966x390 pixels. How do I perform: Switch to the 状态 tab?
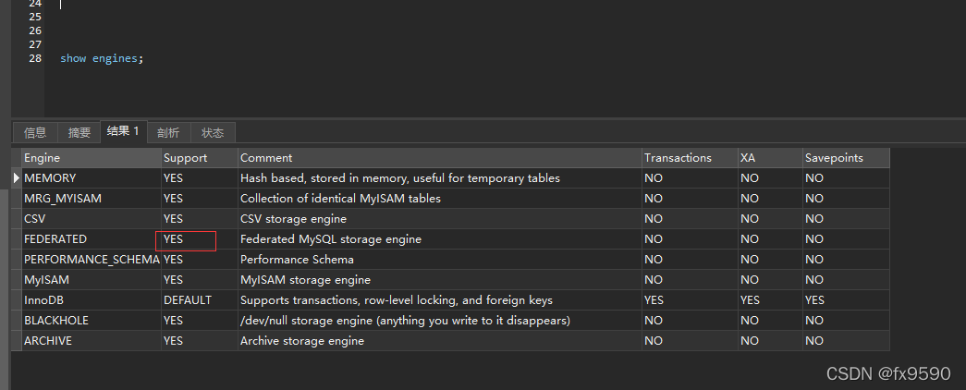pos(213,132)
